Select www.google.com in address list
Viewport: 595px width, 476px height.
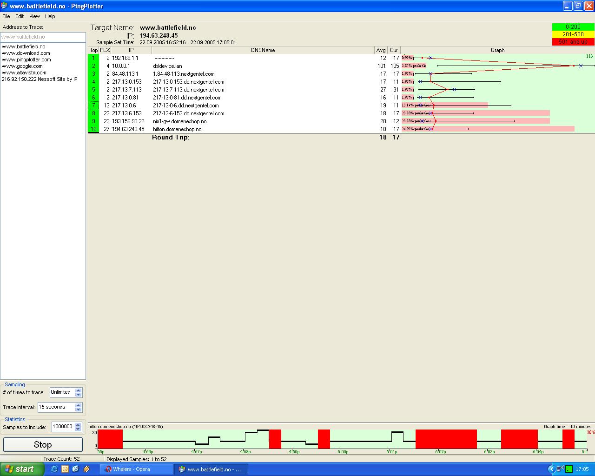coord(22,66)
